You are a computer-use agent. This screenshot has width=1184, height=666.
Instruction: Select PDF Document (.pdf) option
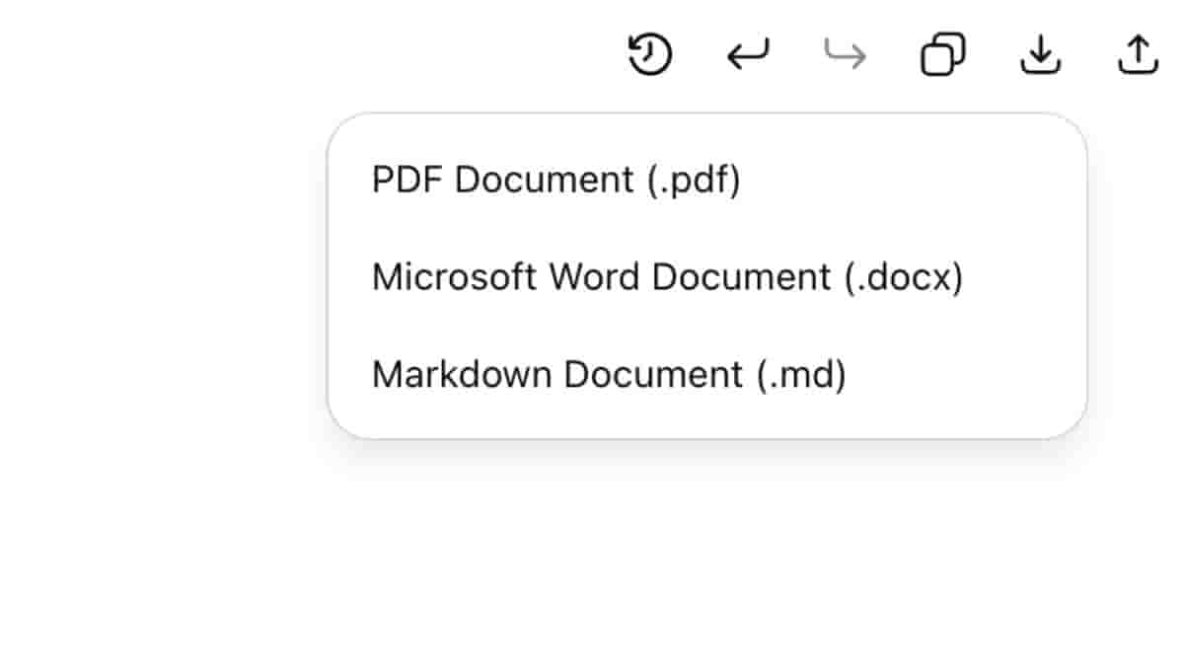[x=555, y=180]
